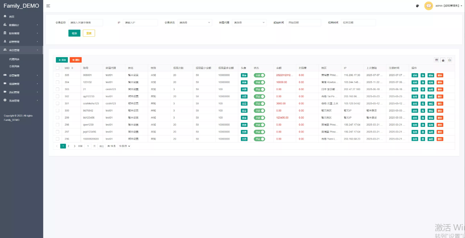Collapse the sidebar with the hamburger icon

(48, 6)
